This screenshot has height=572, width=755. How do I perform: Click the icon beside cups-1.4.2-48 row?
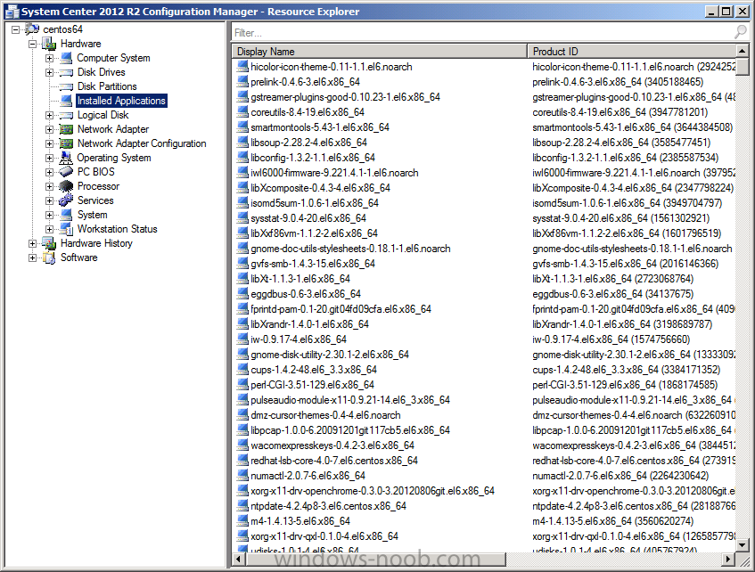pos(242,370)
